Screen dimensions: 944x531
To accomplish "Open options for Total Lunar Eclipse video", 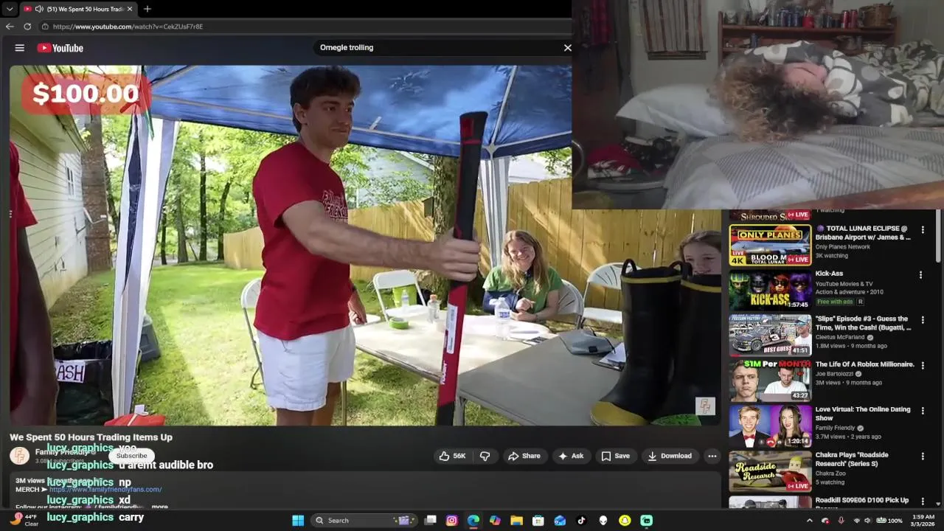I will click(x=922, y=230).
